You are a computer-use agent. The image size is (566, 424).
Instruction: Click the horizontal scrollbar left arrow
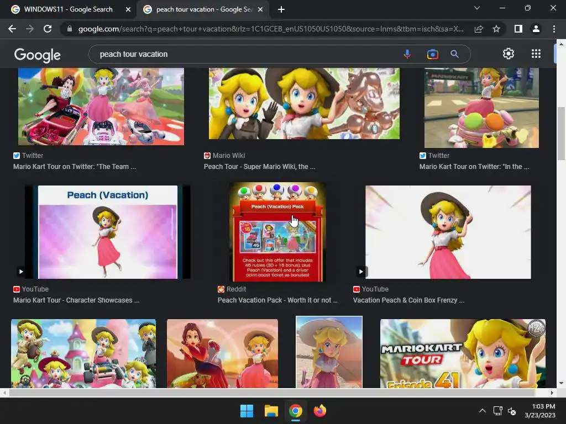4,393
